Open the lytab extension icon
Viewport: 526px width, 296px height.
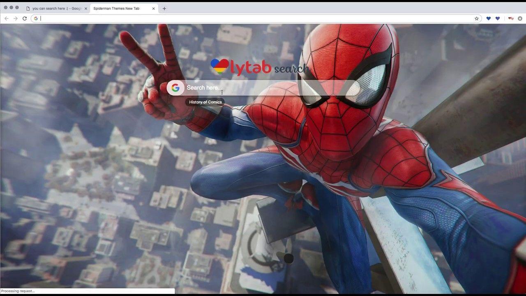click(511, 18)
